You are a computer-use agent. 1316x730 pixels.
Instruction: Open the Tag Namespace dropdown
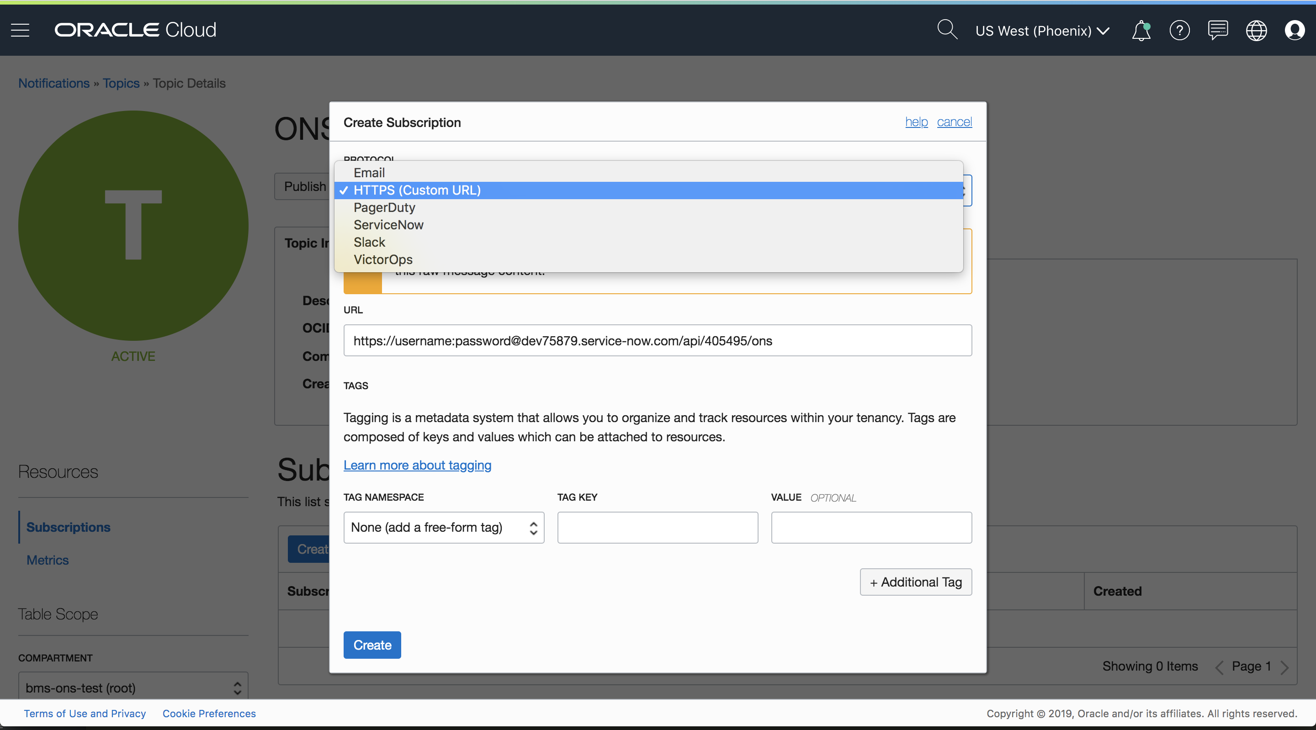443,527
